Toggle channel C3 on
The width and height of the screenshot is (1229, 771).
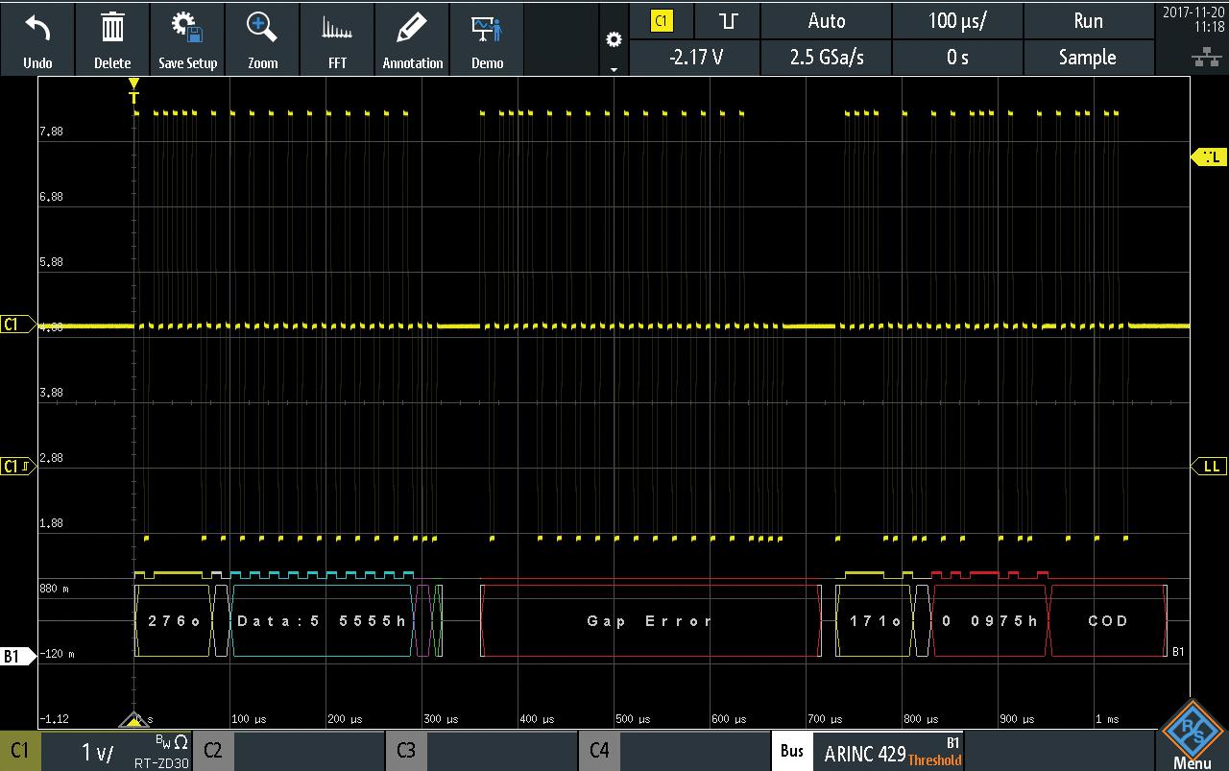click(482, 751)
